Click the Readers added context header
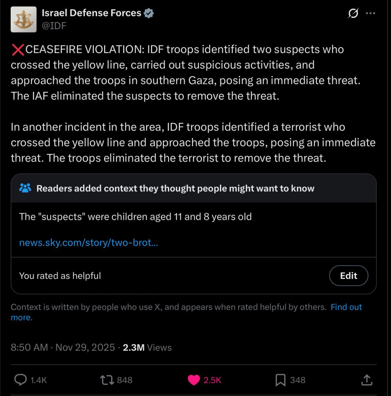The image size is (391, 396). [x=175, y=188]
